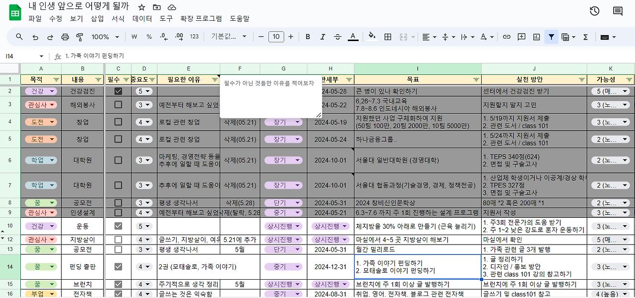Open all comments panel

[x=618, y=11]
